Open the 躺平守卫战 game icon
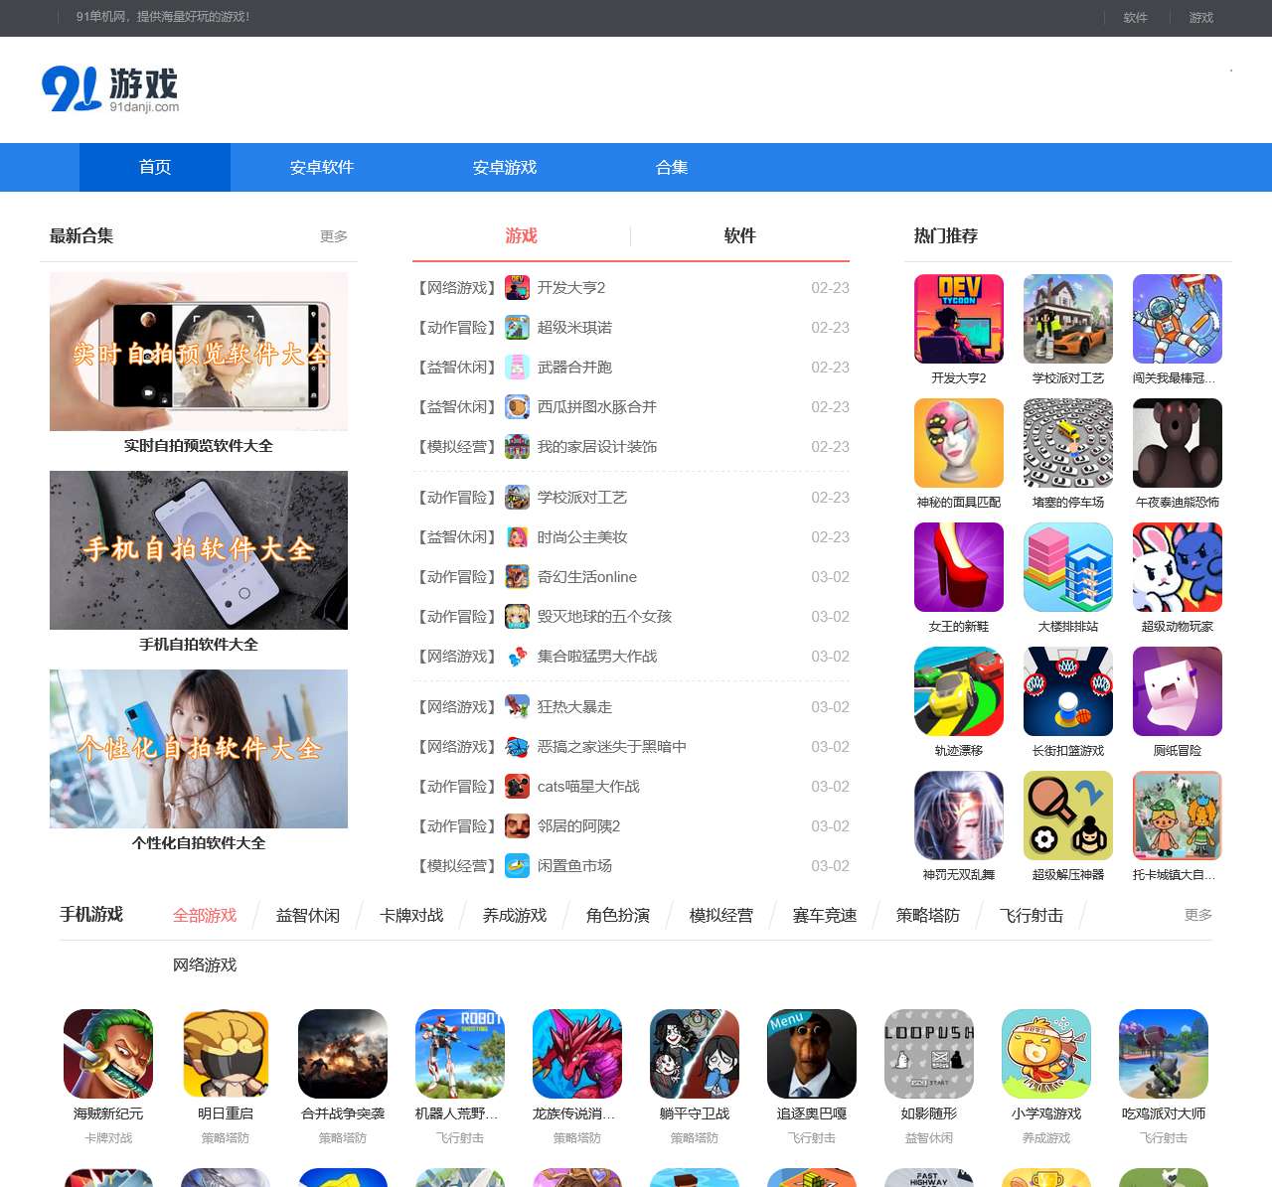Screen dimensions: 1272x1187 tap(695, 1054)
